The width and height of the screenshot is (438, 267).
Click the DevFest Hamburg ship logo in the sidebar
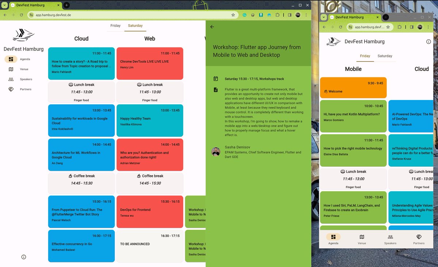click(x=23, y=35)
